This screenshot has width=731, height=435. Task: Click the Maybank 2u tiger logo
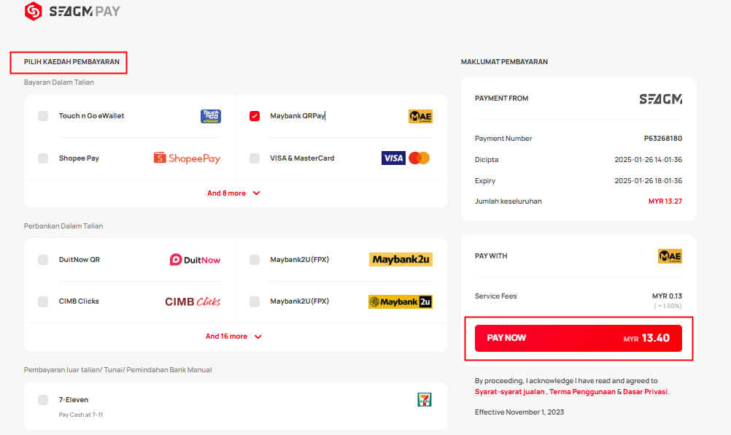401,301
